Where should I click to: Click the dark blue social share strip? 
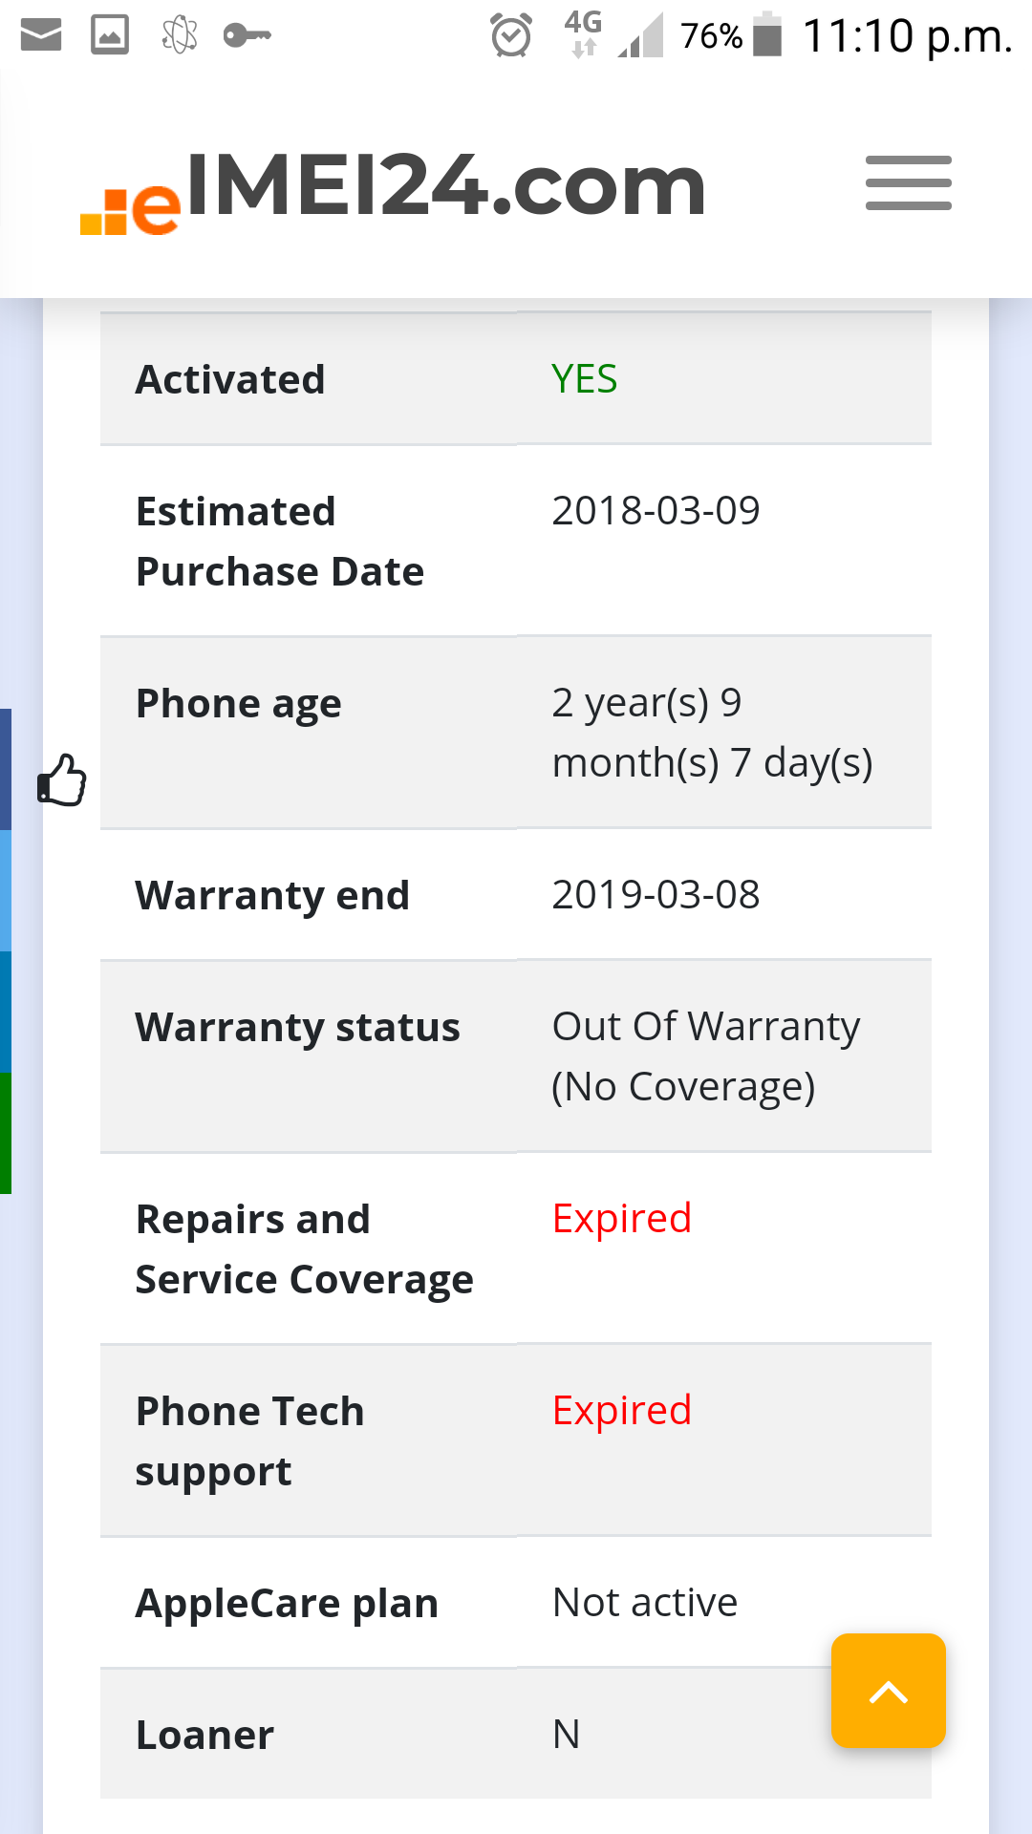(6, 769)
